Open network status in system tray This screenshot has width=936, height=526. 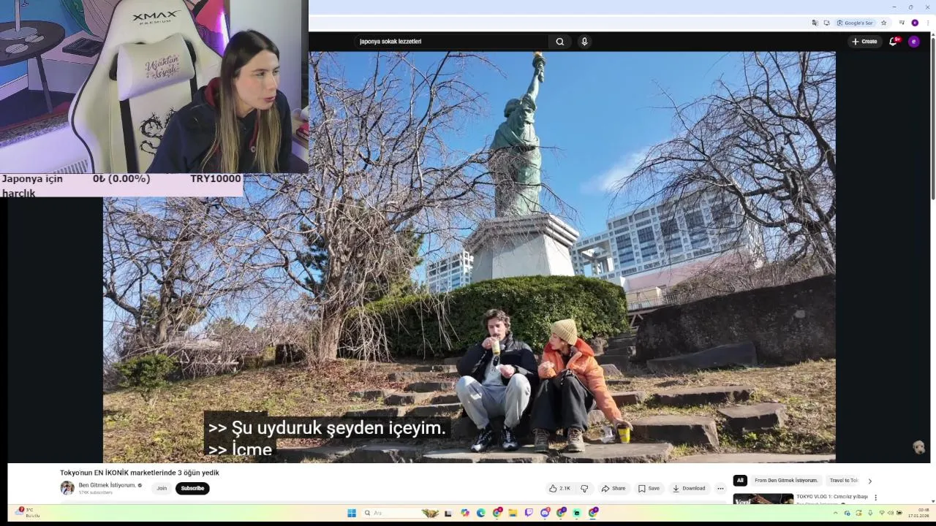[882, 513]
